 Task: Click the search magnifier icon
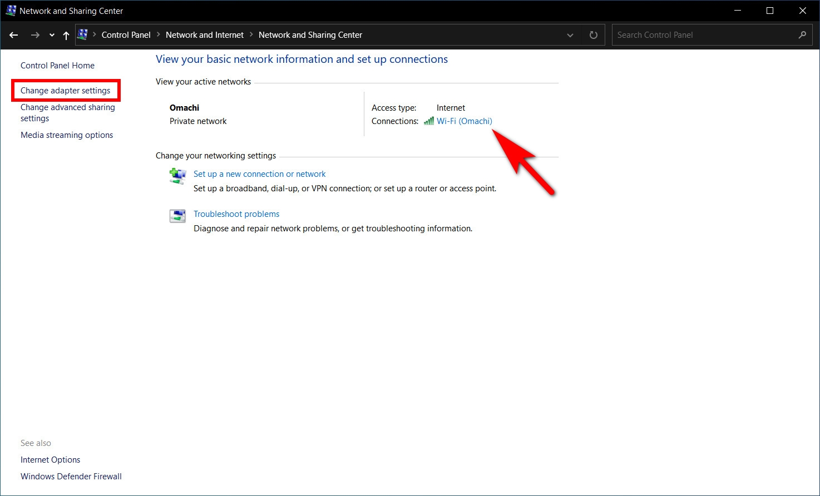802,35
